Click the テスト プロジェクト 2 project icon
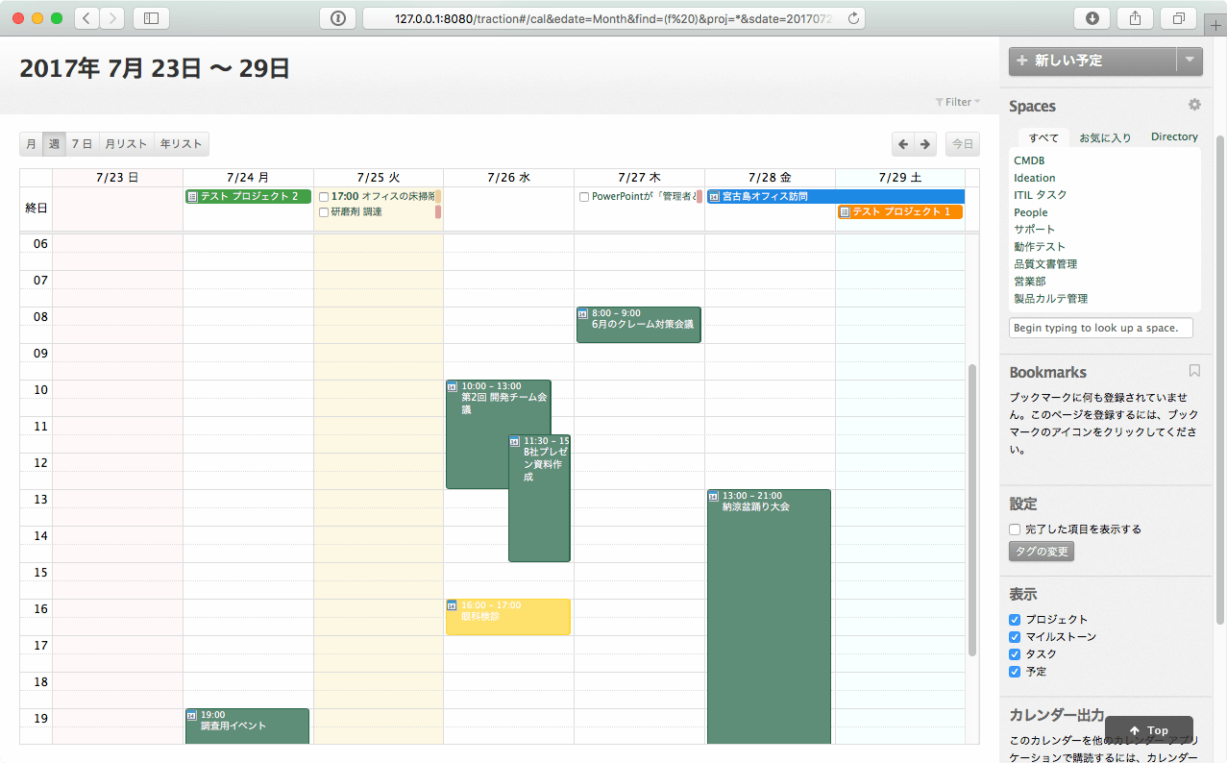This screenshot has height=763, width=1227. 193,197
